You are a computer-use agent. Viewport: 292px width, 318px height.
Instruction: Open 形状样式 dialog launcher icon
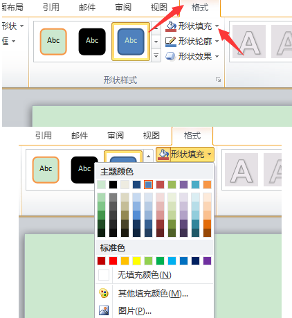(x=218, y=80)
